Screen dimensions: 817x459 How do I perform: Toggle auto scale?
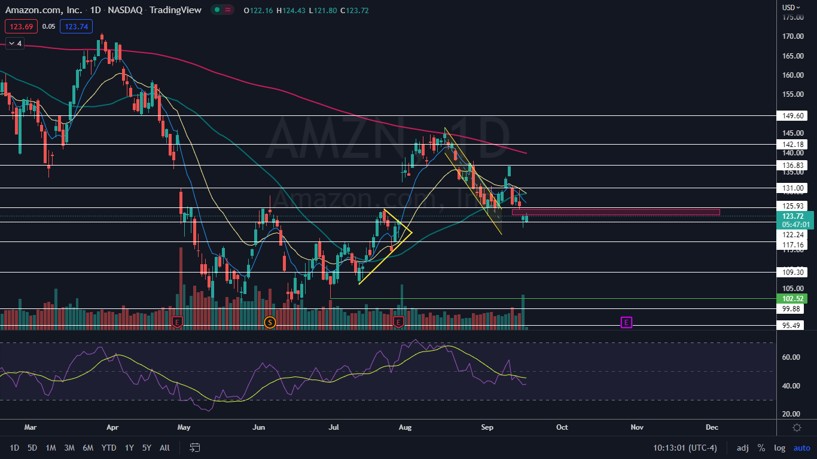click(802, 448)
